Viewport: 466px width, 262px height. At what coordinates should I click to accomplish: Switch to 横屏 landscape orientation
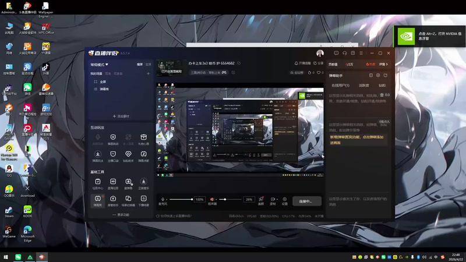(x=140, y=65)
